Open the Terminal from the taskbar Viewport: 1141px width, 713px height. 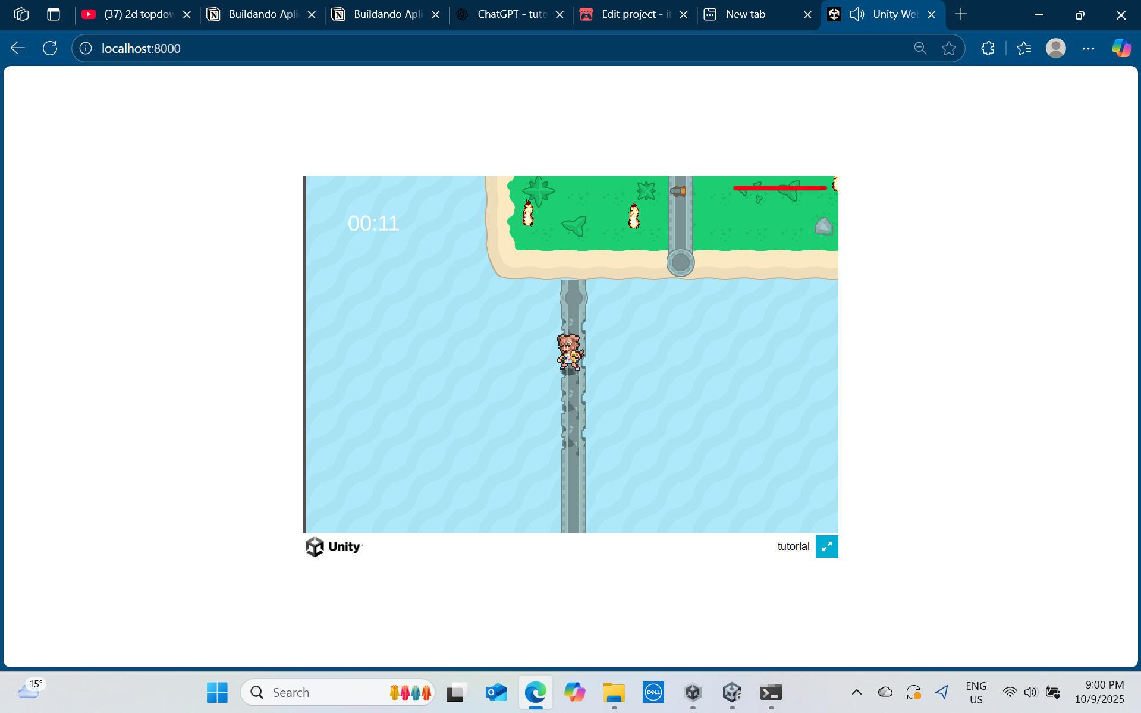point(771,692)
